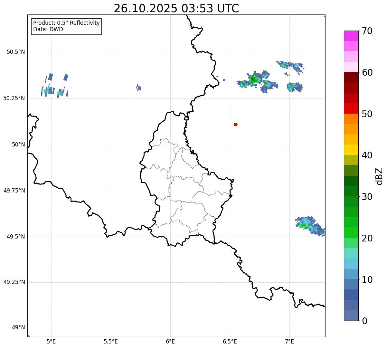
Task: Click longitude label 5°E
Action: point(51,341)
